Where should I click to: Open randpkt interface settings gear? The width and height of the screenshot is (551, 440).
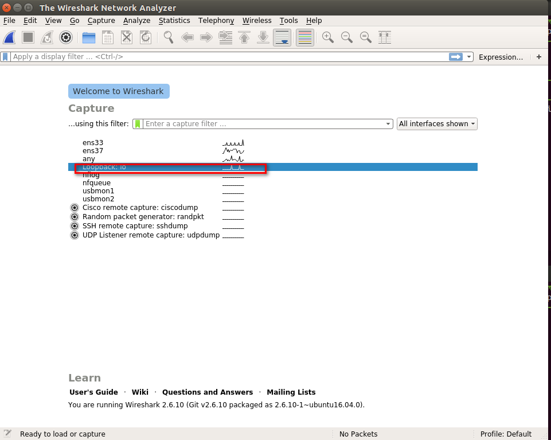click(74, 217)
